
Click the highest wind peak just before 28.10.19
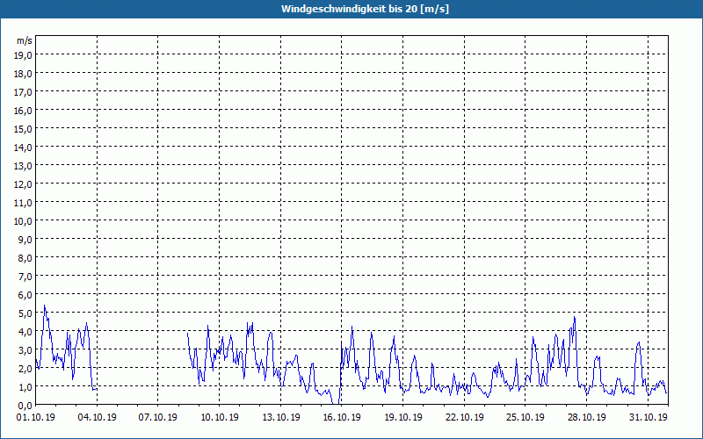(575, 318)
